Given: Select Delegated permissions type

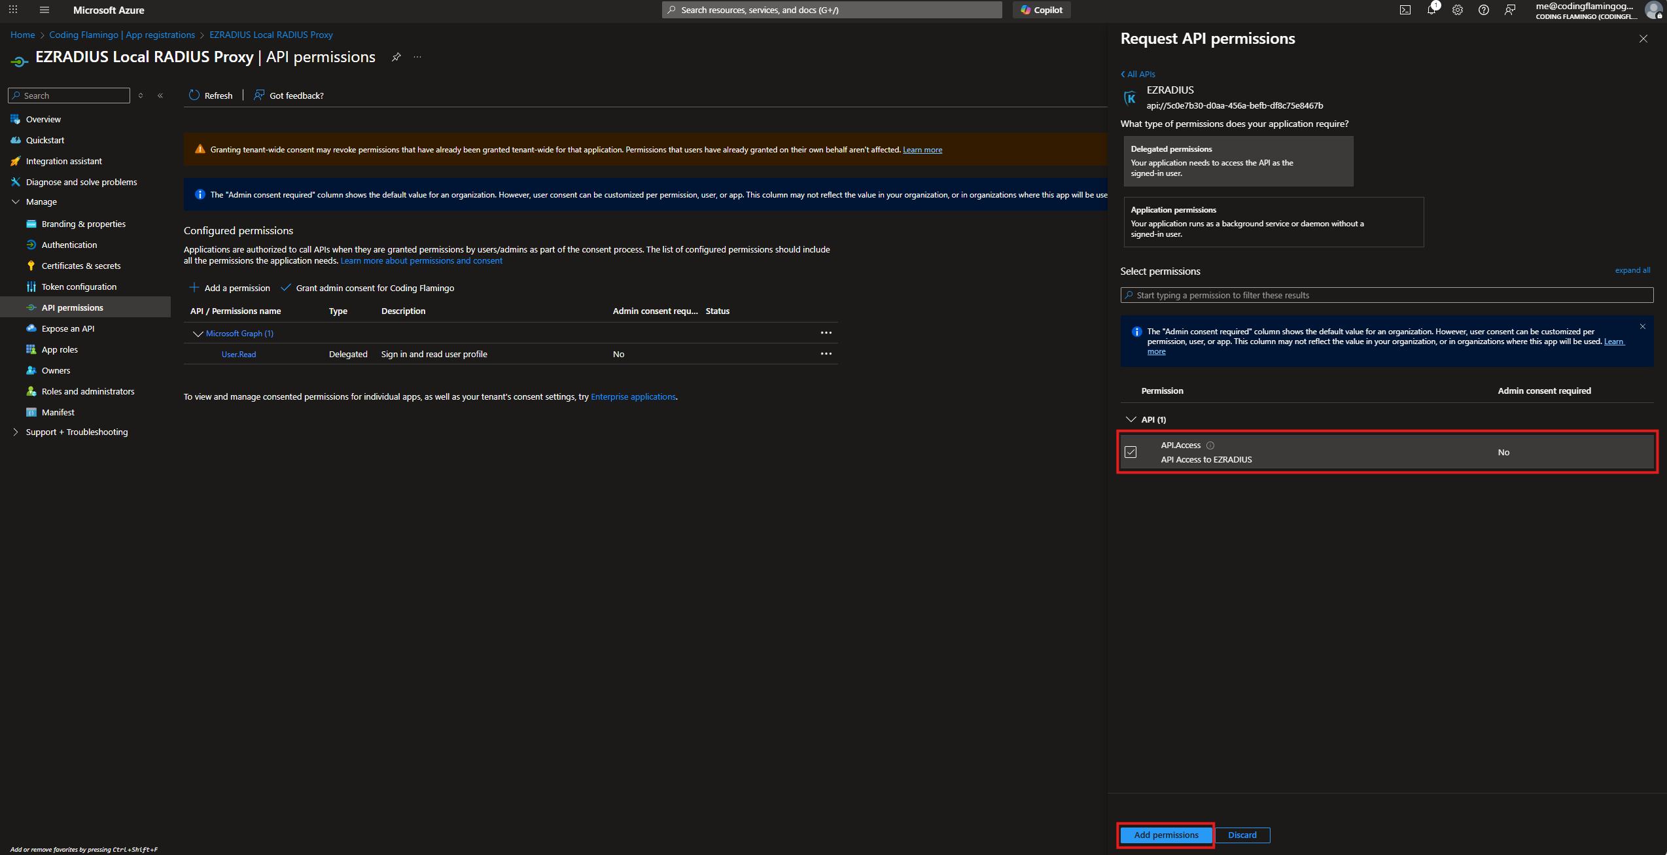Looking at the screenshot, I should coord(1238,161).
